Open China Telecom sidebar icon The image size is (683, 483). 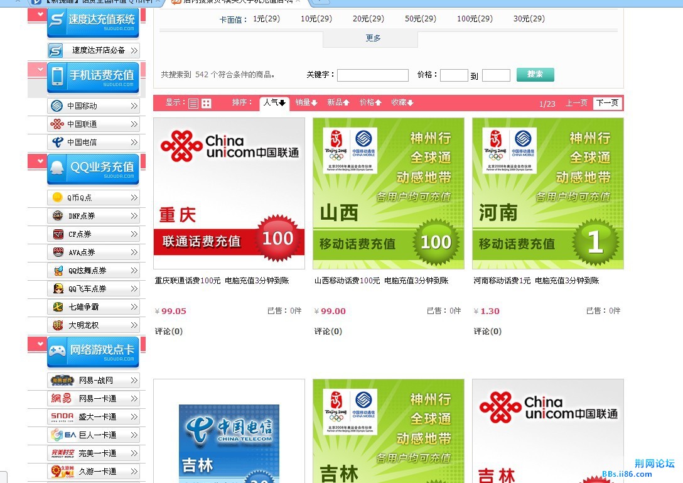pyautogui.click(x=57, y=142)
